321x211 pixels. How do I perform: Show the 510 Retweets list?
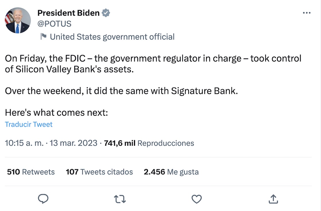(31, 172)
